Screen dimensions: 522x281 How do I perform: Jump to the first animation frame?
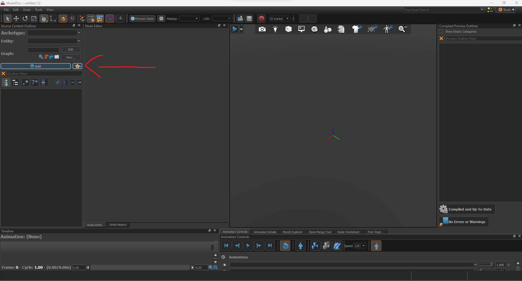coord(226,246)
